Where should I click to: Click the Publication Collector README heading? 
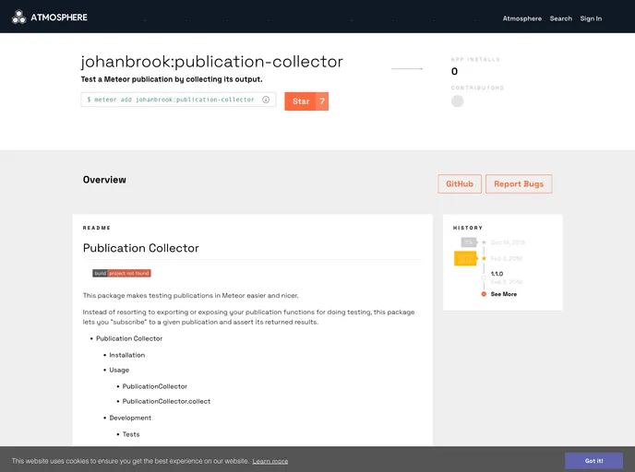click(x=141, y=248)
